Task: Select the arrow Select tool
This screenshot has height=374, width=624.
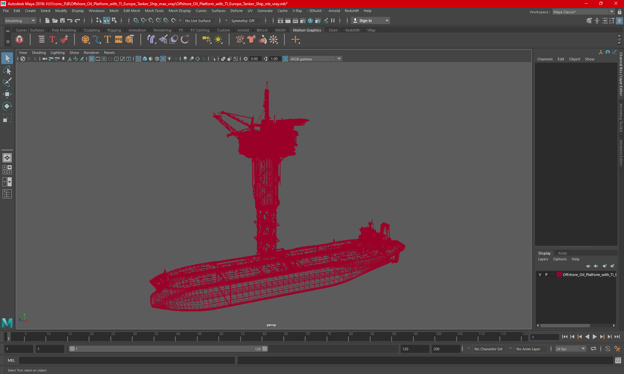Action: pyautogui.click(x=7, y=58)
